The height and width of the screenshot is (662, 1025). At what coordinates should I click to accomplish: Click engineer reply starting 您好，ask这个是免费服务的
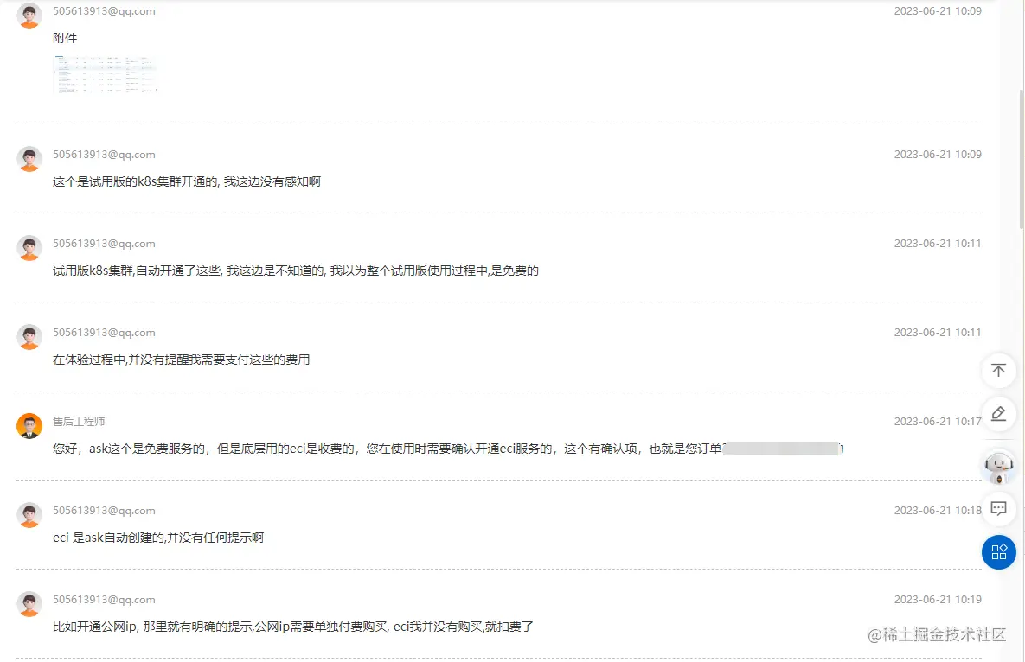point(448,449)
